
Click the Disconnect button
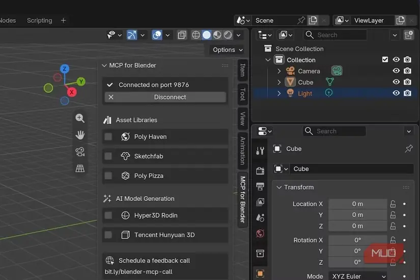(165, 97)
